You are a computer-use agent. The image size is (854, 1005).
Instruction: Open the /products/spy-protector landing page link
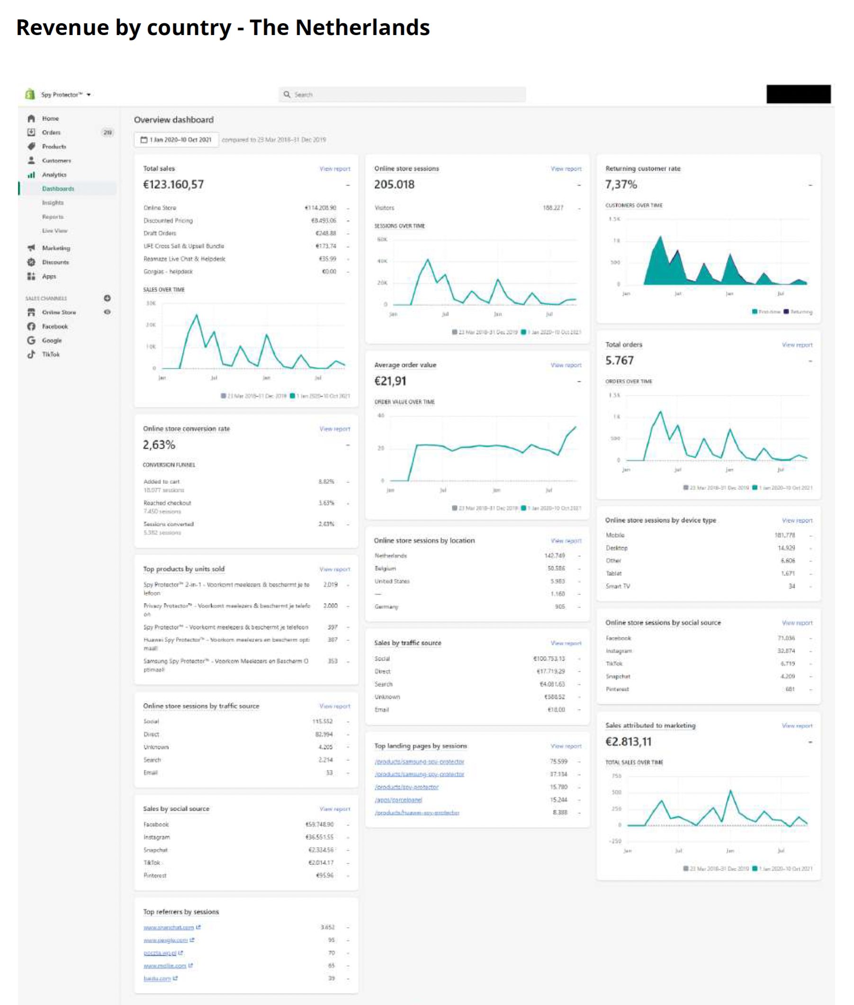[407, 787]
